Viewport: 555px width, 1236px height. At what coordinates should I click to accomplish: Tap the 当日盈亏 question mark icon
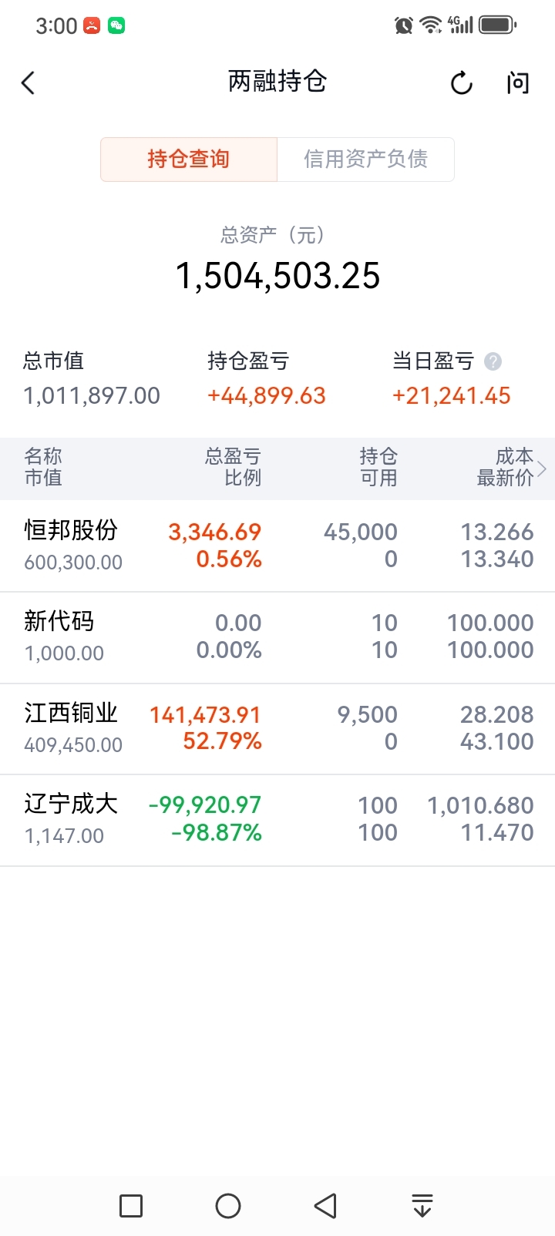[493, 361]
